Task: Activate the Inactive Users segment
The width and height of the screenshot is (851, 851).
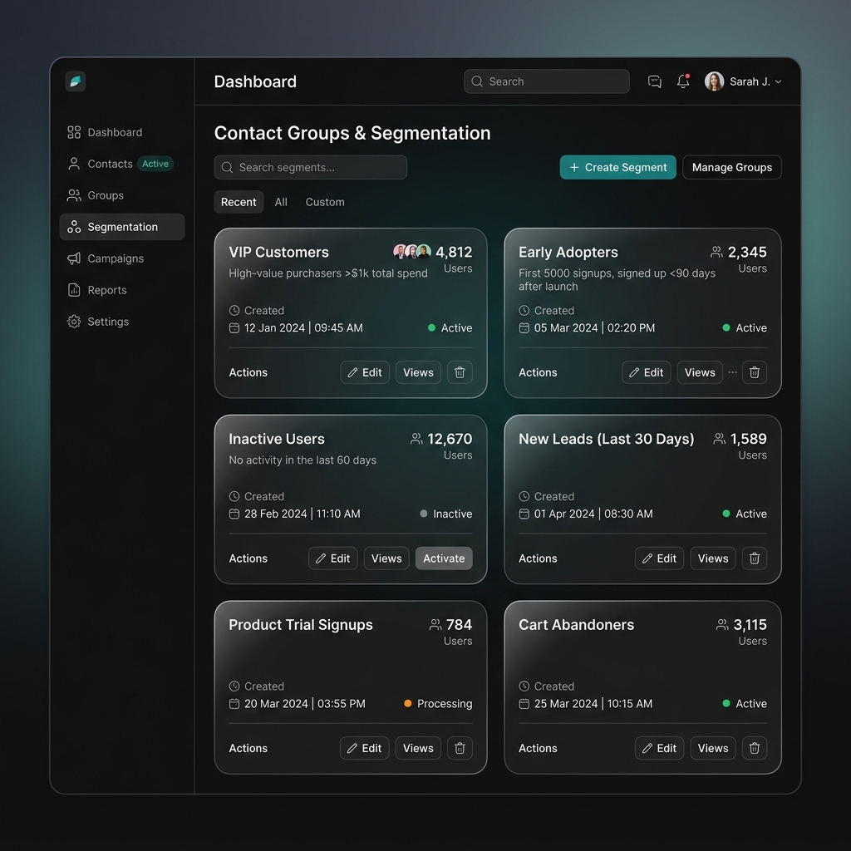Action: [444, 558]
